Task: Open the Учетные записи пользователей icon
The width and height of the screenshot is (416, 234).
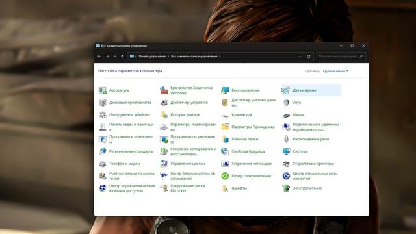Action: coord(103,176)
